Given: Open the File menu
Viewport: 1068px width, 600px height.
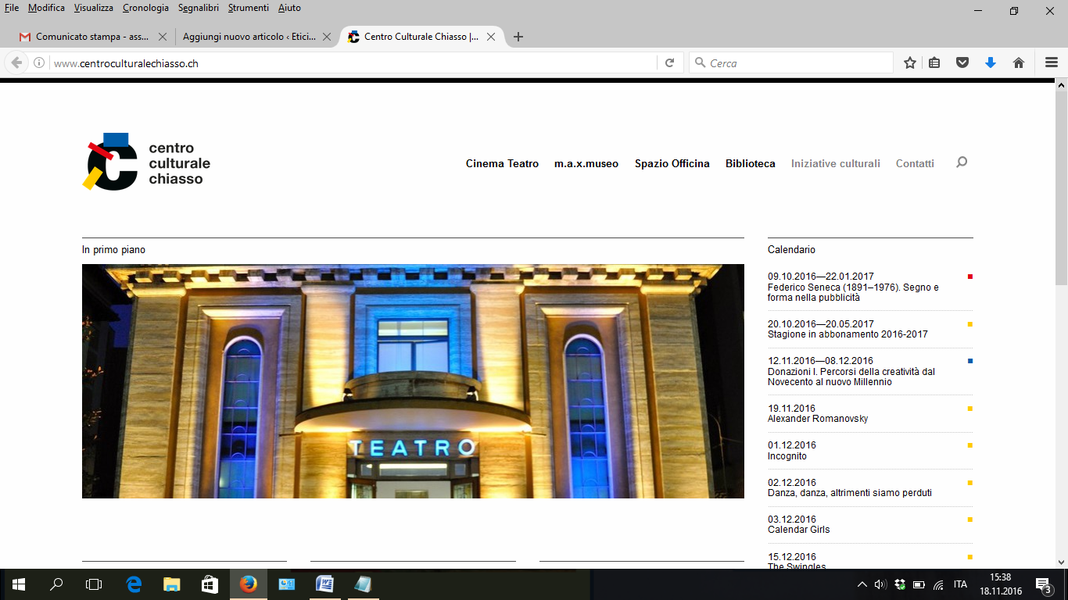Looking at the screenshot, I should click(x=12, y=8).
